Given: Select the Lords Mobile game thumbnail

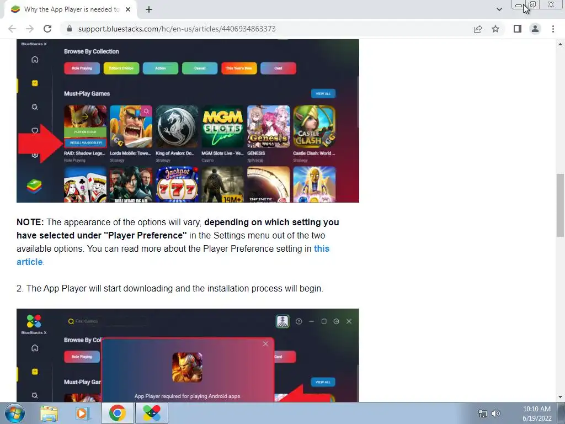Looking at the screenshot, I should (x=131, y=126).
